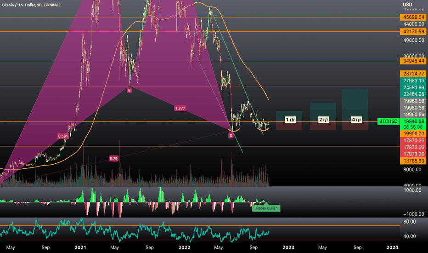This screenshot has height=253, width=428.
Task: Select the USD currency label
Action: [x=407, y=5]
